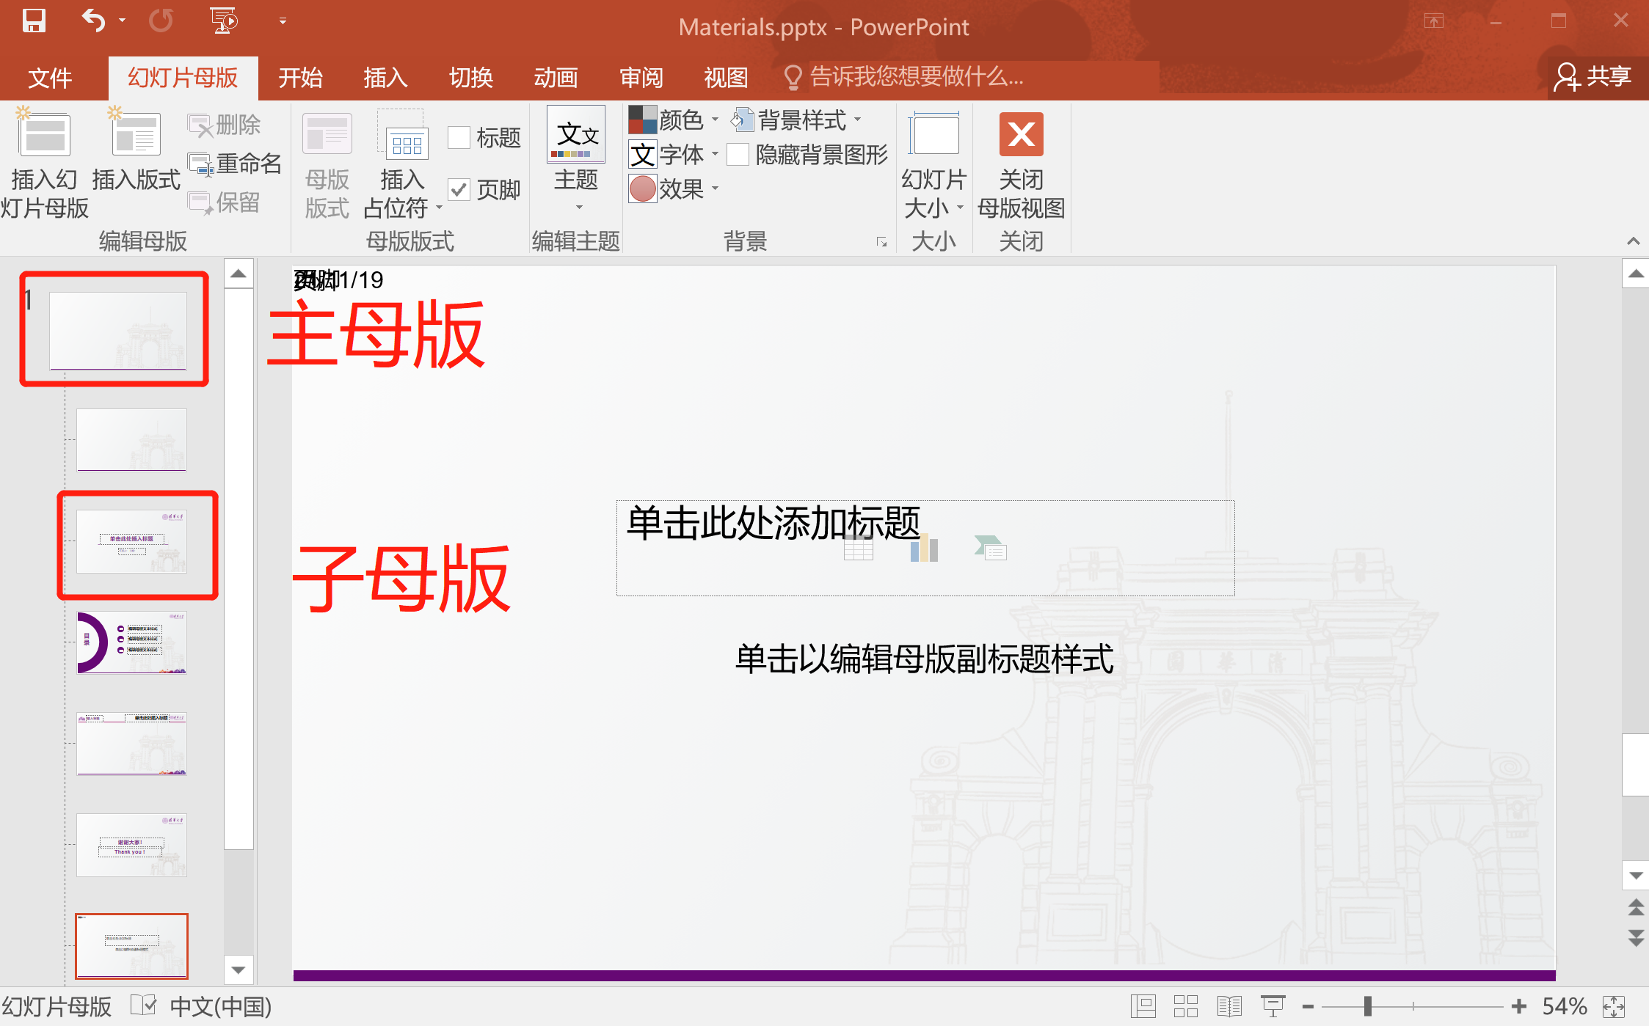Click 重命名 to rename the layout

[235, 164]
